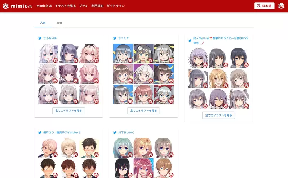
Task: Open the mimicとは menu item
Action: pos(44,6)
